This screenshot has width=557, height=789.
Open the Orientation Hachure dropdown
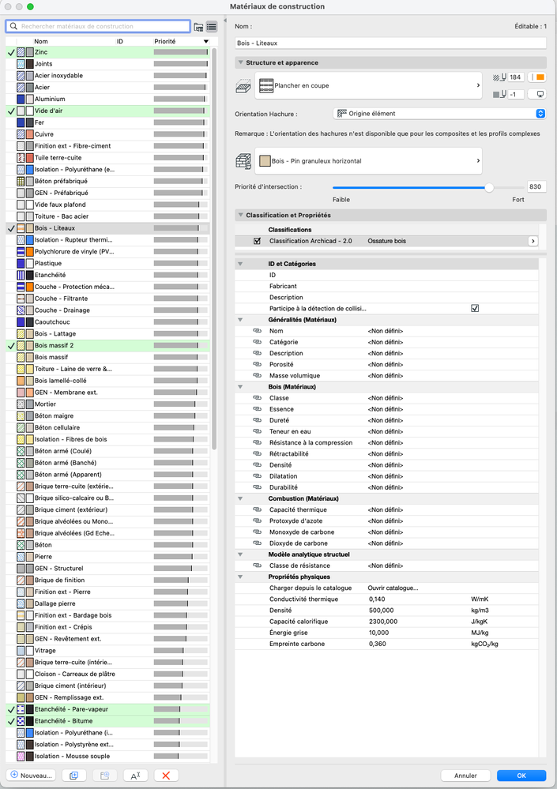point(439,114)
